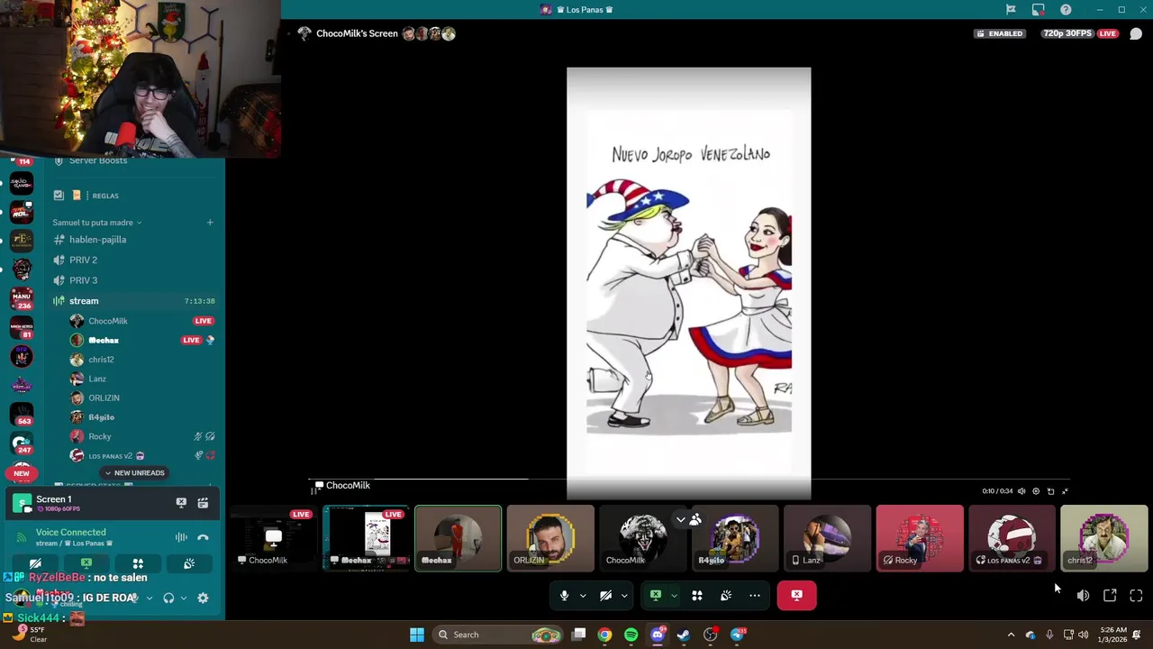Stop streaming icon in Screen 1 panel
Screen dimensions: 1153x649
[181, 503]
